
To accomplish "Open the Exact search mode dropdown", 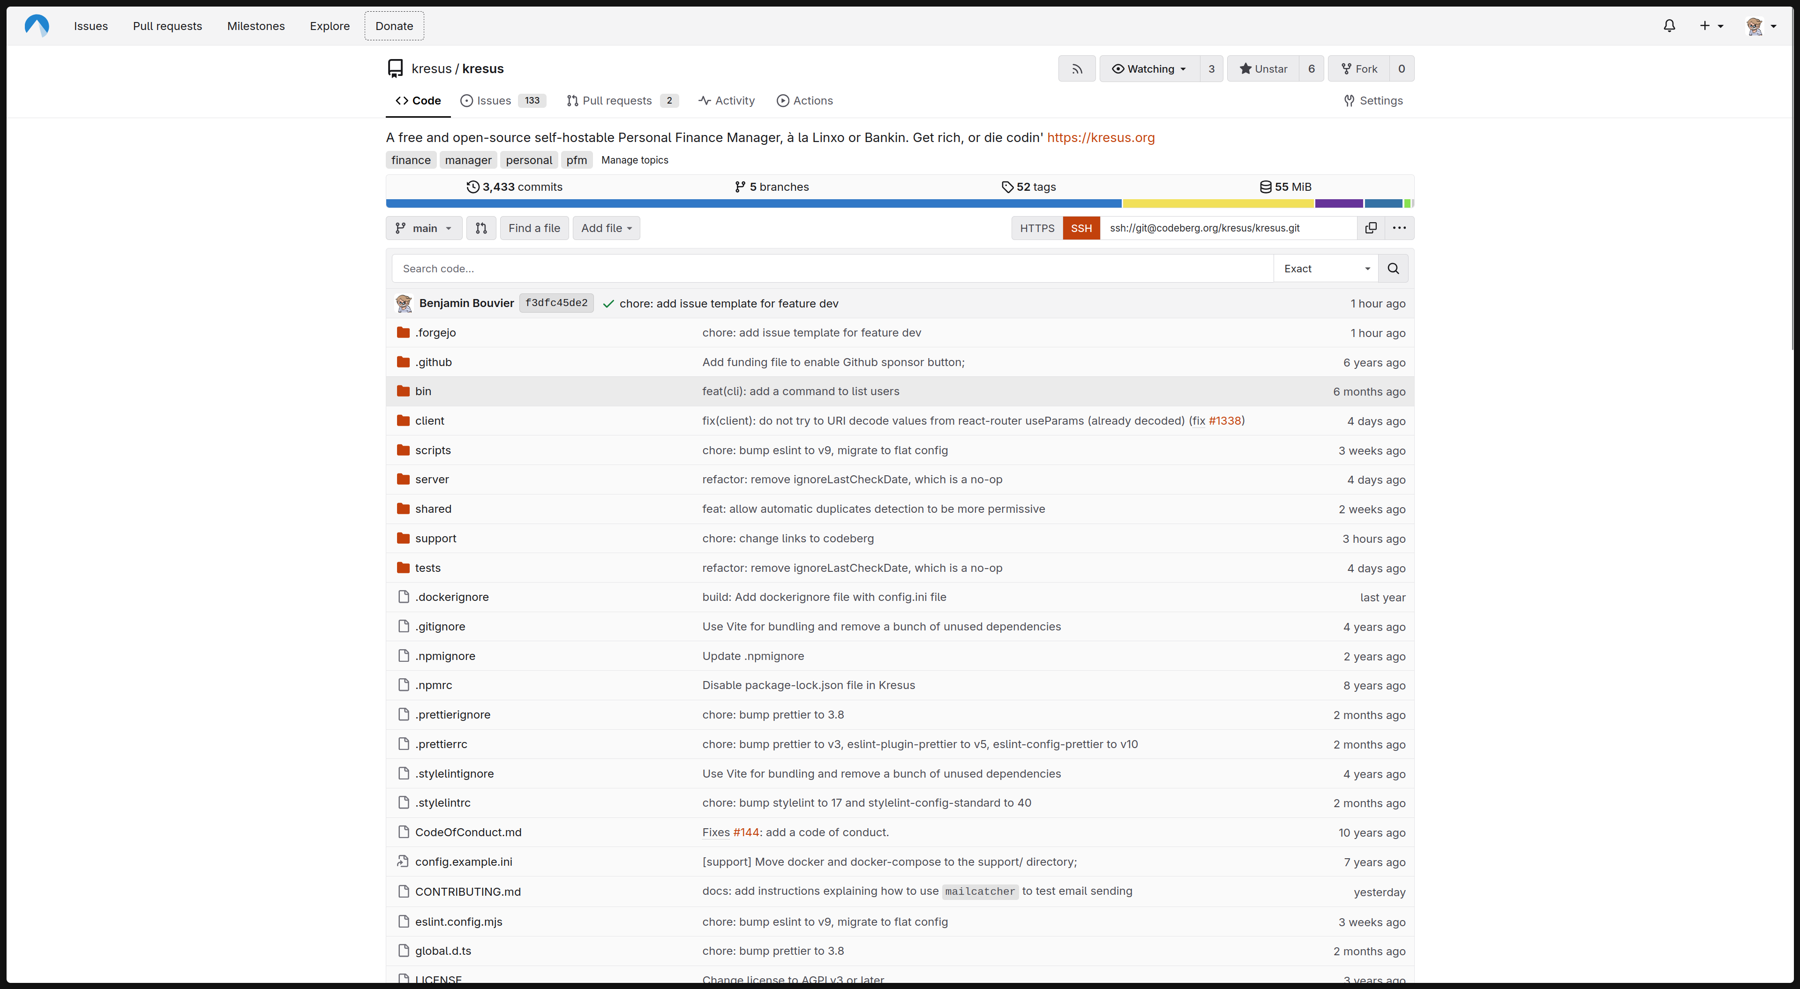I will 1326,269.
